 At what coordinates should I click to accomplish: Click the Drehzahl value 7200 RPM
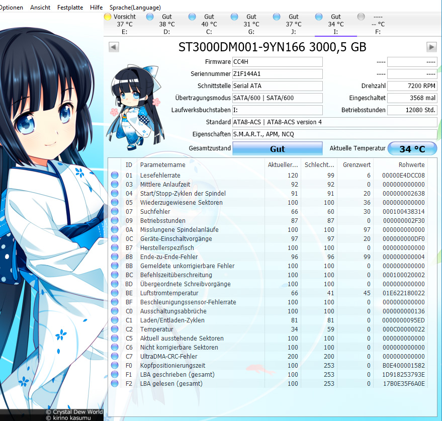(x=412, y=86)
